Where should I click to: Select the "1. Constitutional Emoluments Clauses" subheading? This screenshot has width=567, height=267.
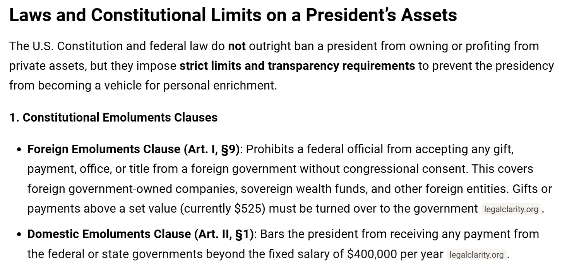[x=113, y=117]
